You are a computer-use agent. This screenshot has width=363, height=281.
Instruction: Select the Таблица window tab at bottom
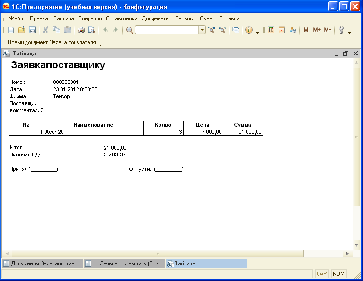coord(206,263)
